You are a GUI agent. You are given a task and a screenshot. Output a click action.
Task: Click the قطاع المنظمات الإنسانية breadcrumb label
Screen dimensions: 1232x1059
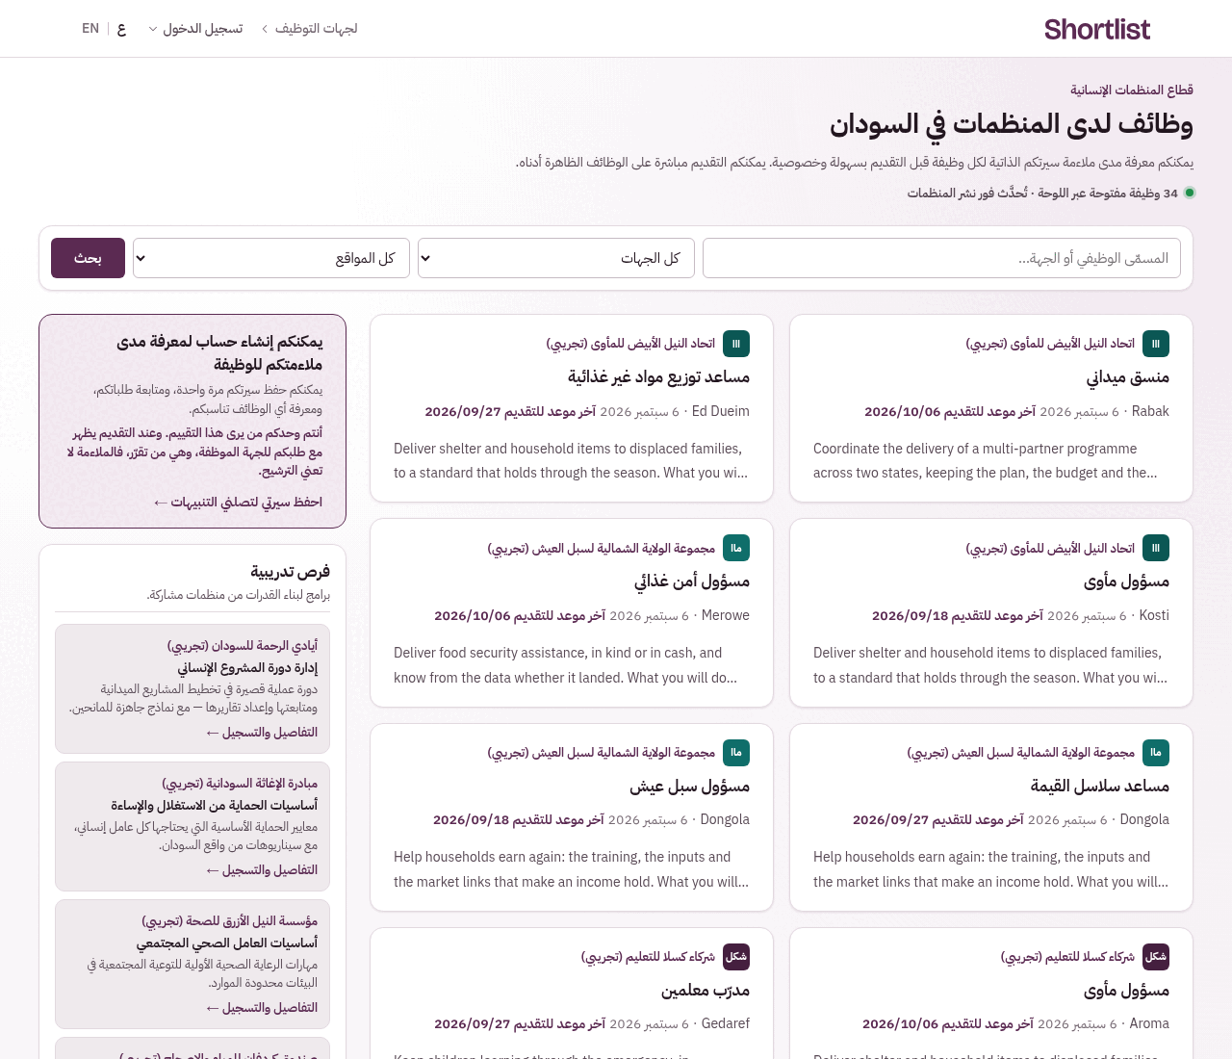click(x=1132, y=90)
